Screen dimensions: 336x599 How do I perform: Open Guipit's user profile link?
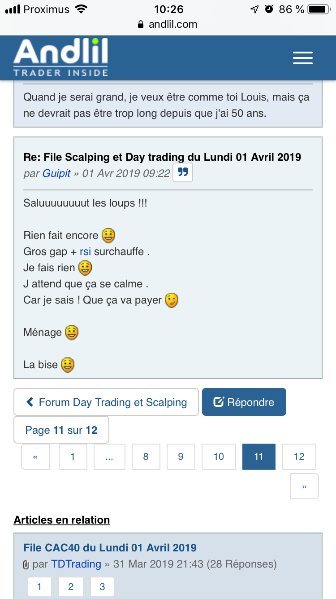coord(56,173)
